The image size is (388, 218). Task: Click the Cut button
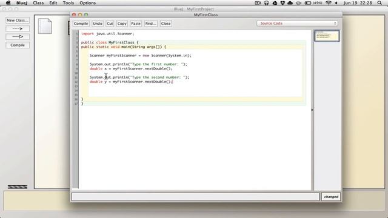[110, 24]
